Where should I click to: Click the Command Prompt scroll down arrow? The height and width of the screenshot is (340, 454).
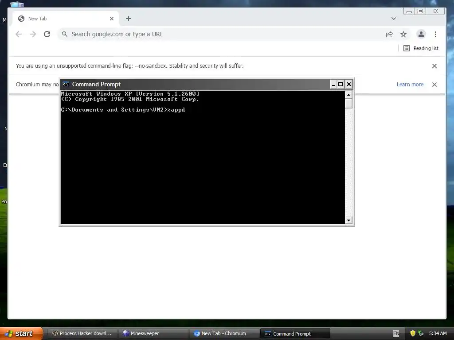348,220
